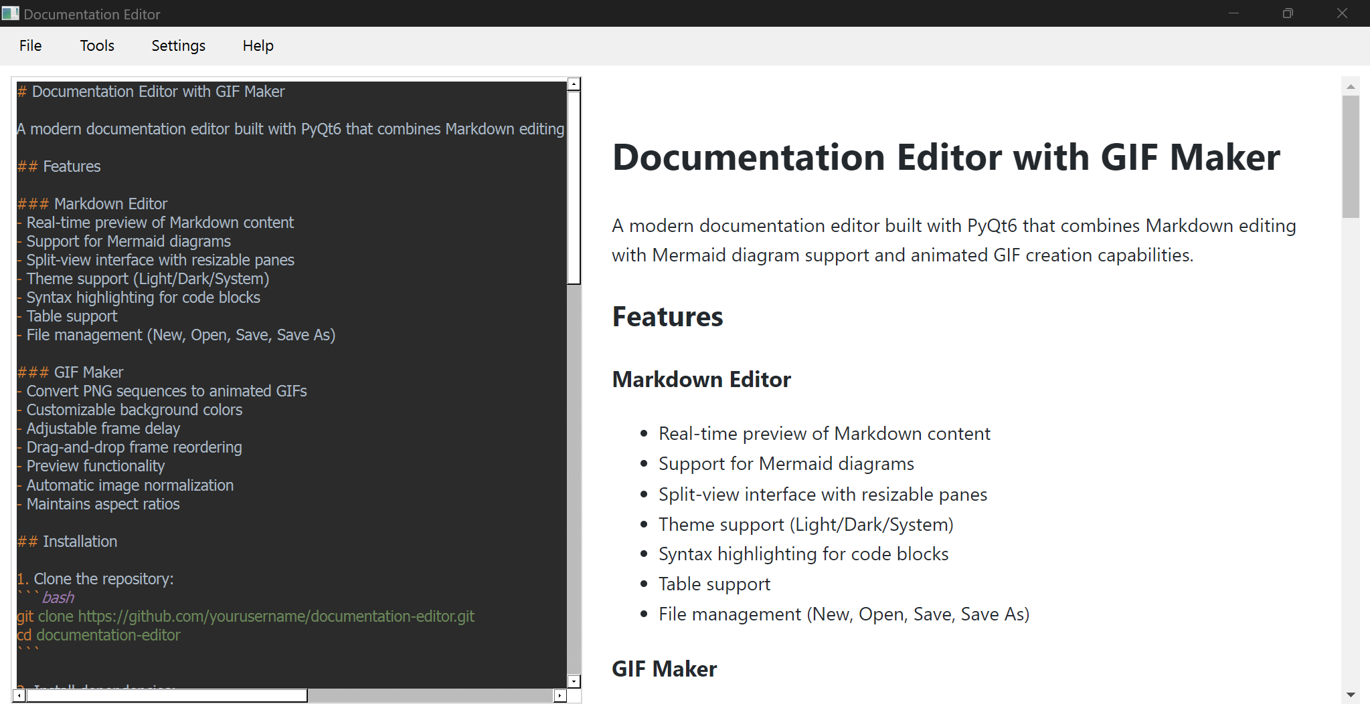Open the Settings menu
This screenshot has height=712, width=1370.
coord(178,45)
